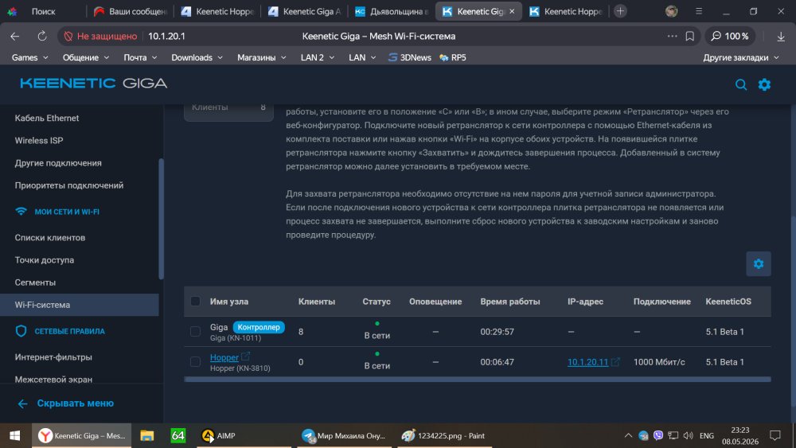Open Списки клиентов menu item
Viewport: 796px width, 448px height.
pyautogui.click(x=79, y=237)
